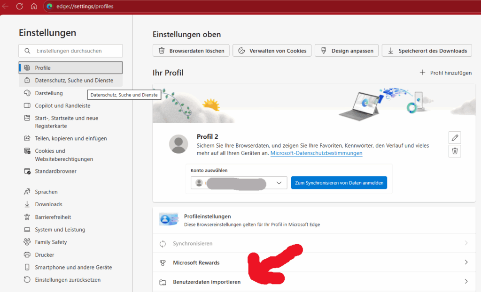
Task: Click the Teilen, kopieren share icon
Action: [x=27, y=138]
